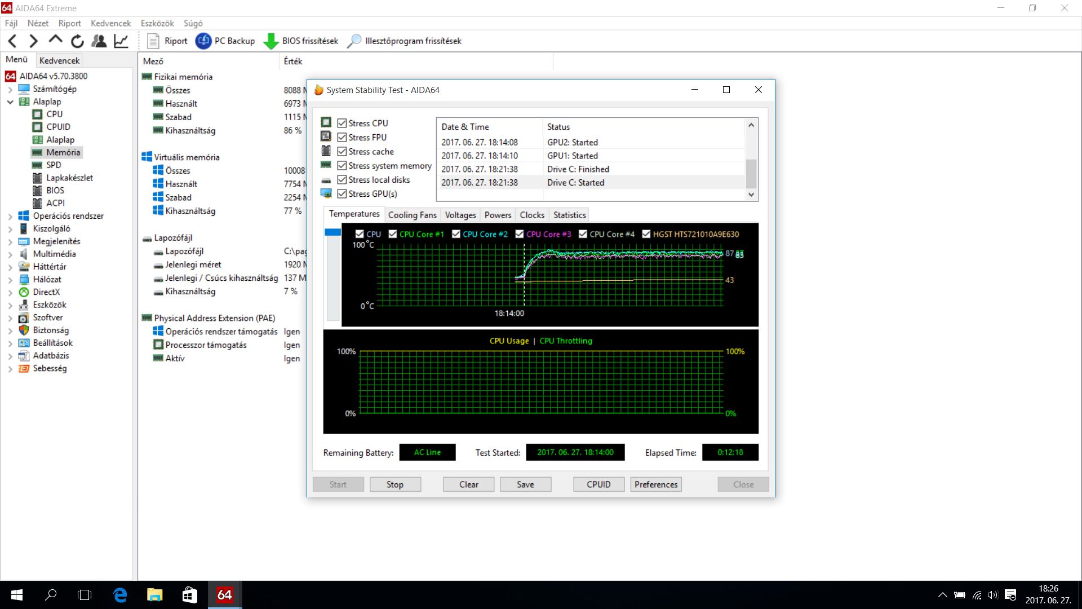1082x609 pixels.
Task: Collapse Alaplap tree node
Action: point(10,102)
